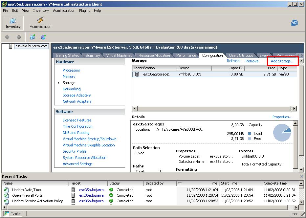The width and height of the screenshot is (306, 218).
Task: Open the Edit menu
Action: [x=15, y=11]
